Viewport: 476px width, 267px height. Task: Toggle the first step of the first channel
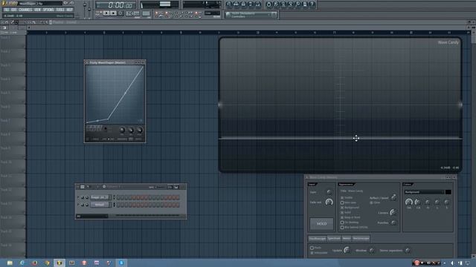(x=119, y=197)
